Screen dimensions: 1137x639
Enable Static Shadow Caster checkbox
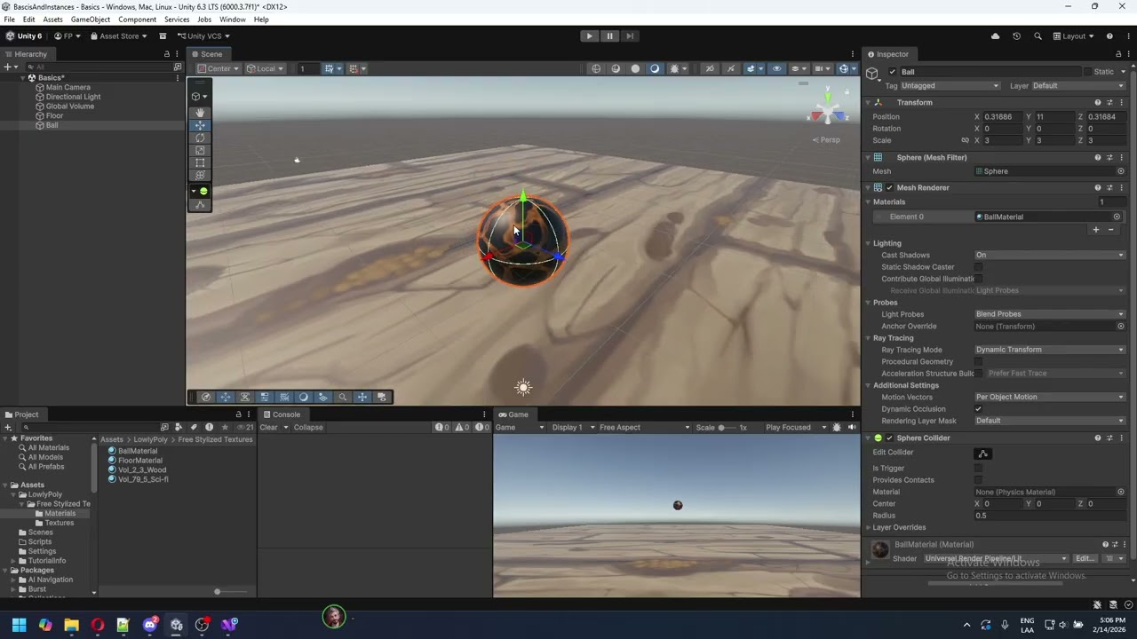[x=979, y=267]
